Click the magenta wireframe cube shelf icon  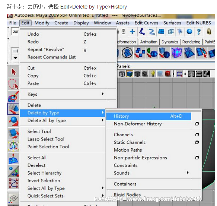click(x=177, y=53)
